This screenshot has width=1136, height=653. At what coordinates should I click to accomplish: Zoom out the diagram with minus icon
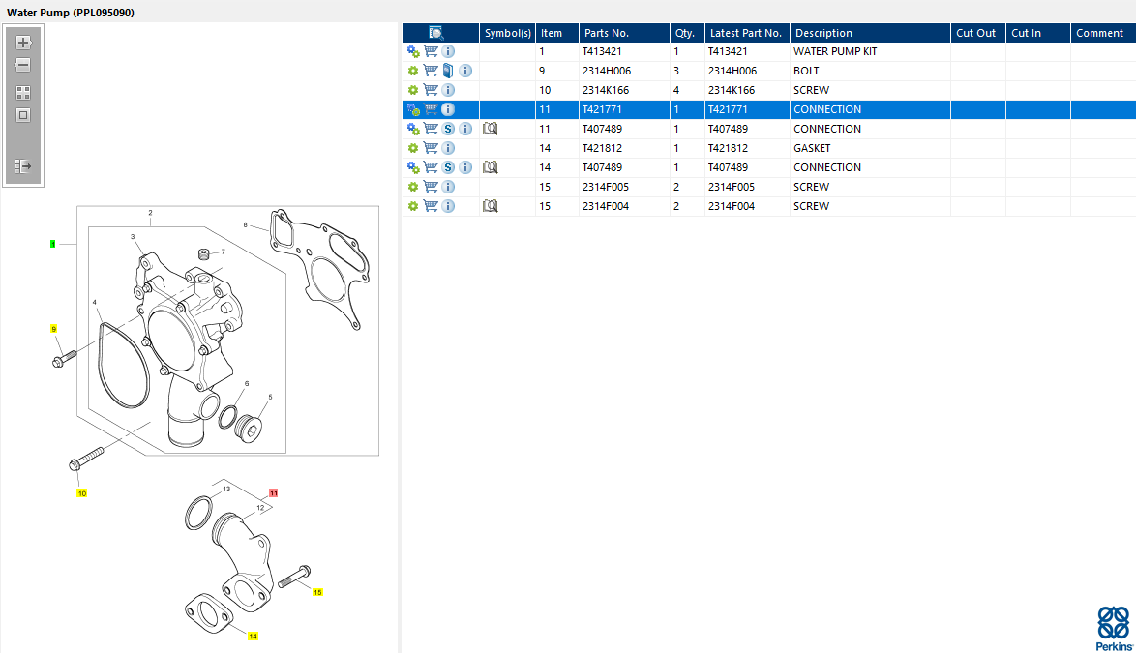tap(23, 65)
